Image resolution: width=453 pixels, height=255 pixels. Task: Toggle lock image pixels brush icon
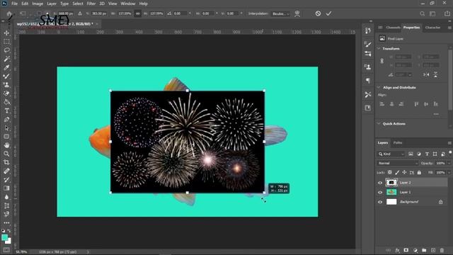397,173
